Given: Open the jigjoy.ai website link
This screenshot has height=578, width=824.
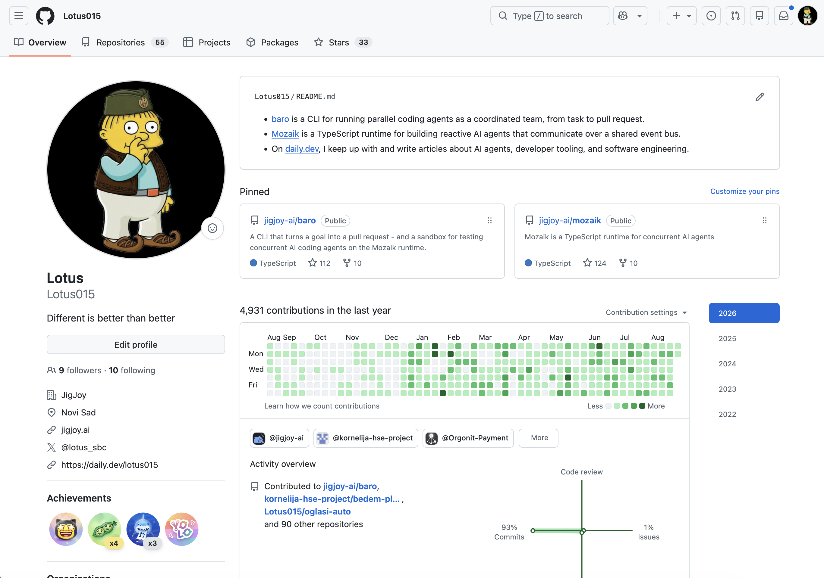Looking at the screenshot, I should (x=75, y=430).
